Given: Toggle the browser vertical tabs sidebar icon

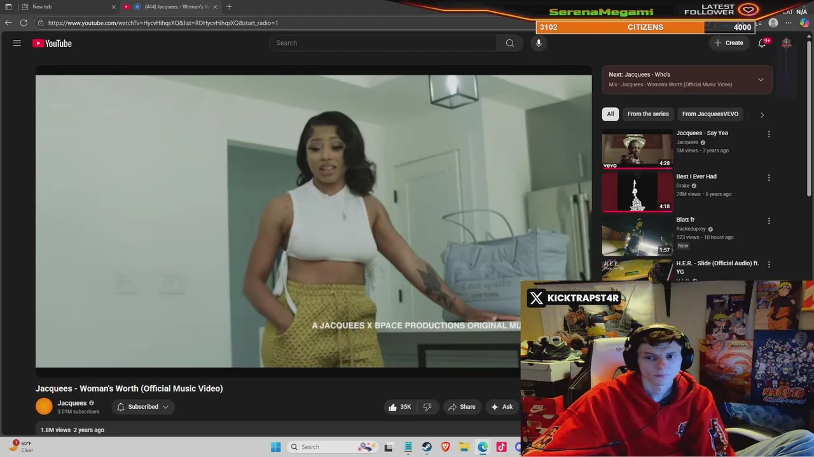Looking at the screenshot, I should [x=8, y=6].
